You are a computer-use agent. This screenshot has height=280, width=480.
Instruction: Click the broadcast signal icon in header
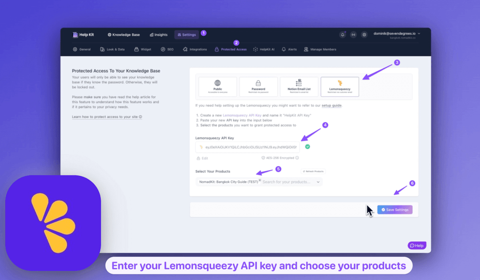pos(353,35)
